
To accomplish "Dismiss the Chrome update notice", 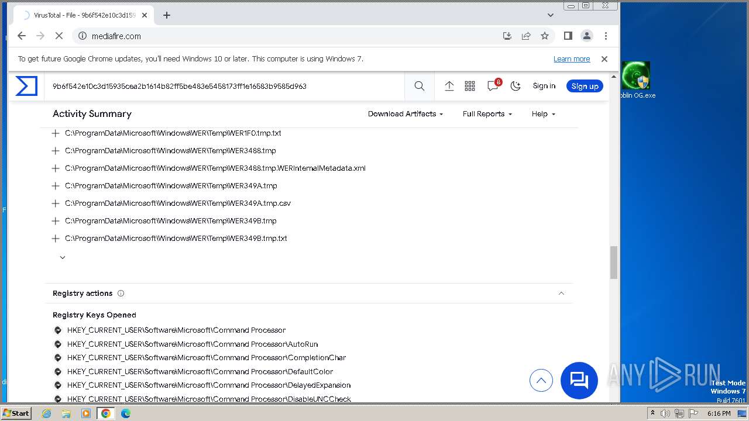I will [604, 59].
